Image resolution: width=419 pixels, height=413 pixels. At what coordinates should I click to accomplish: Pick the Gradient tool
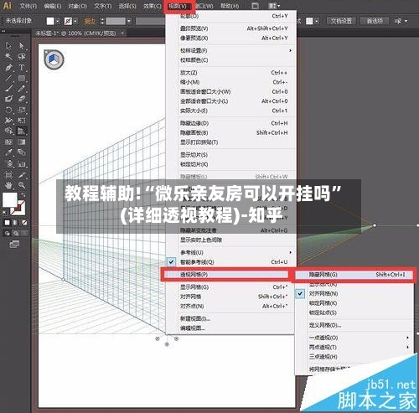(22, 142)
